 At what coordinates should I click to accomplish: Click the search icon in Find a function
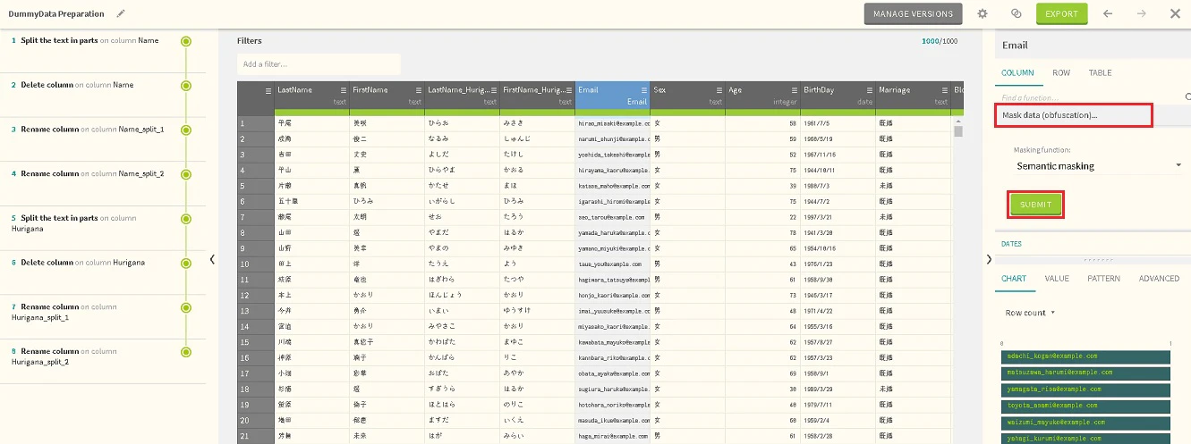click(x=1188, y=96)
